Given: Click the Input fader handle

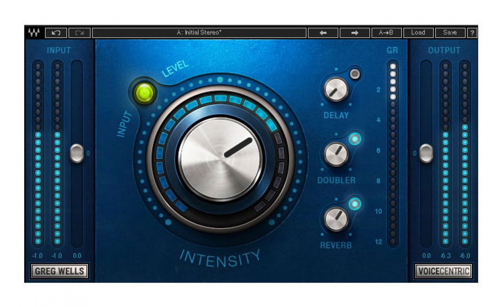Looking at the screenshot, I should 77,153.
